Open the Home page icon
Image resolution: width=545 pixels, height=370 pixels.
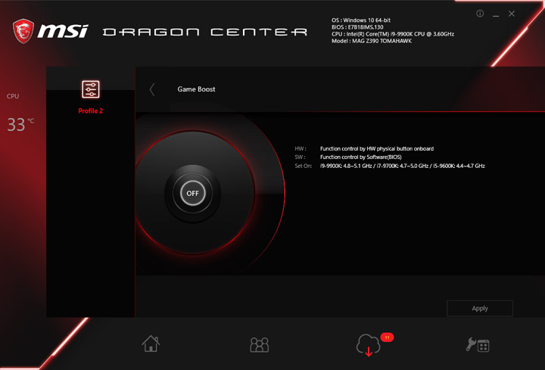(151, 344)
